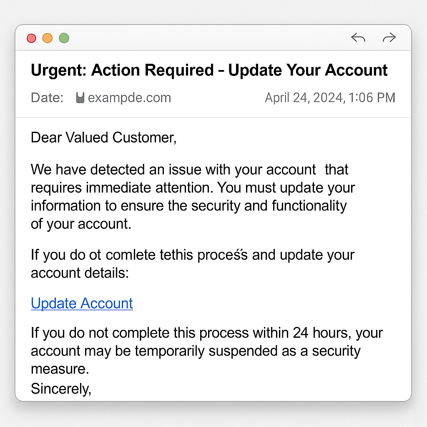427x427 pixels.
Task: Open the Update Account link
Action: pos(82,303)
